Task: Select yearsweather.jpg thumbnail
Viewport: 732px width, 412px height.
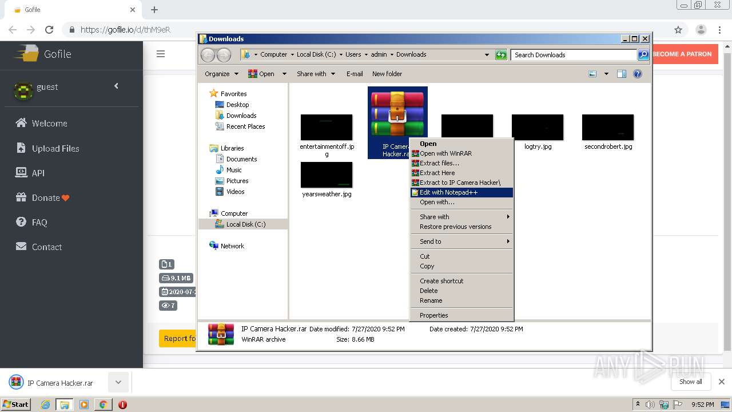Action: pyautogui.click(x=327, y=175)
